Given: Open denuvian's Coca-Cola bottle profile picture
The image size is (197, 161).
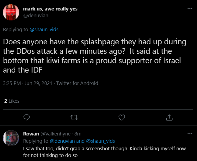Looking at the screenshot, I should click(11, 12).
